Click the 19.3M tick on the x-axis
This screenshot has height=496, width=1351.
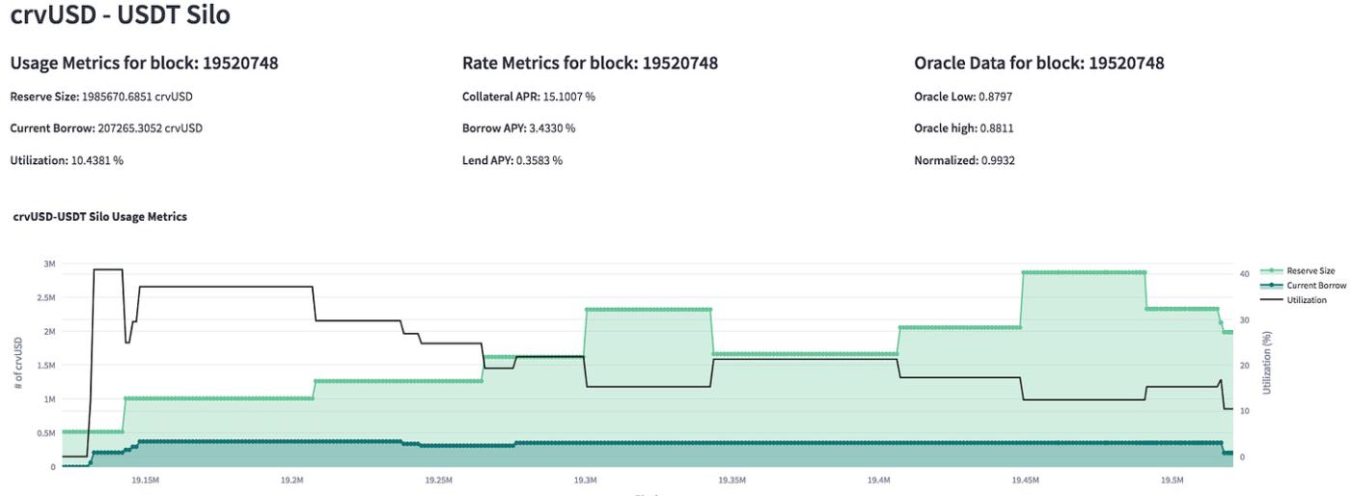click(585, 480)
